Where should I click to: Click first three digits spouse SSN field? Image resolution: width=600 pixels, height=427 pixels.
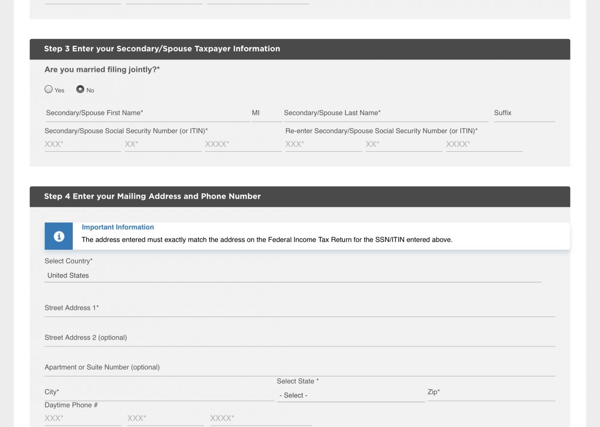pos(82,144)
